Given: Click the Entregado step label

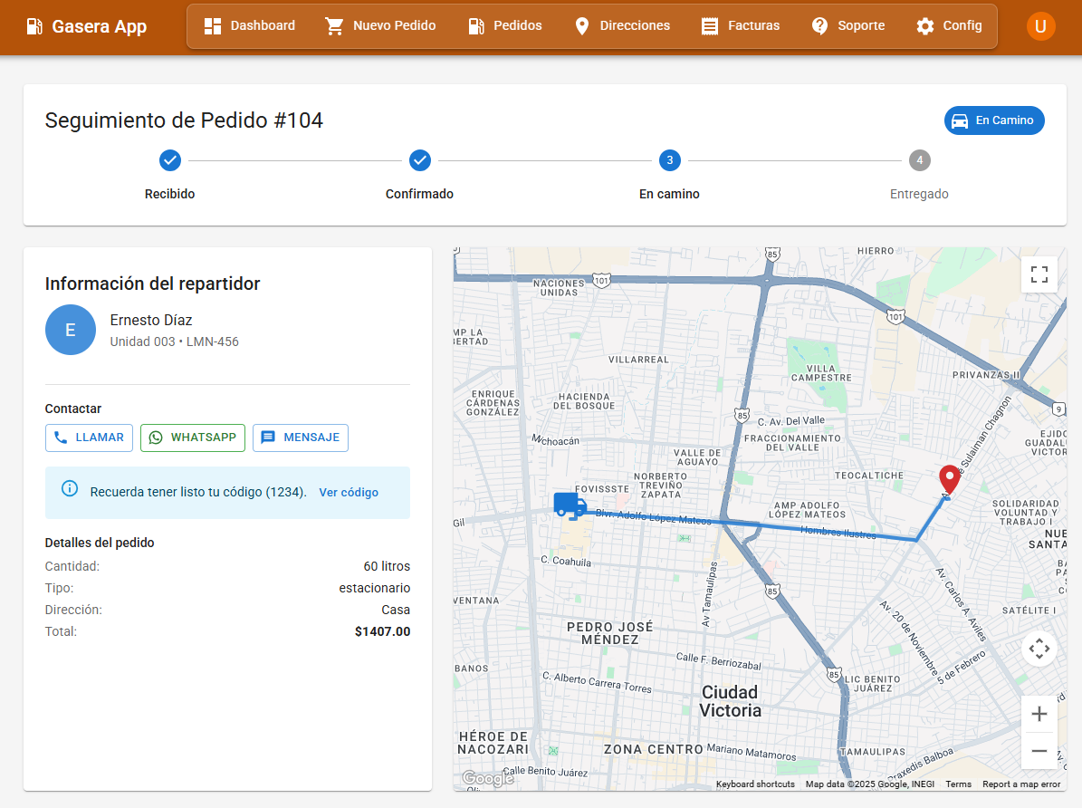Looking at the screenshot, I should pyautogui.click(x=919, y=194).
